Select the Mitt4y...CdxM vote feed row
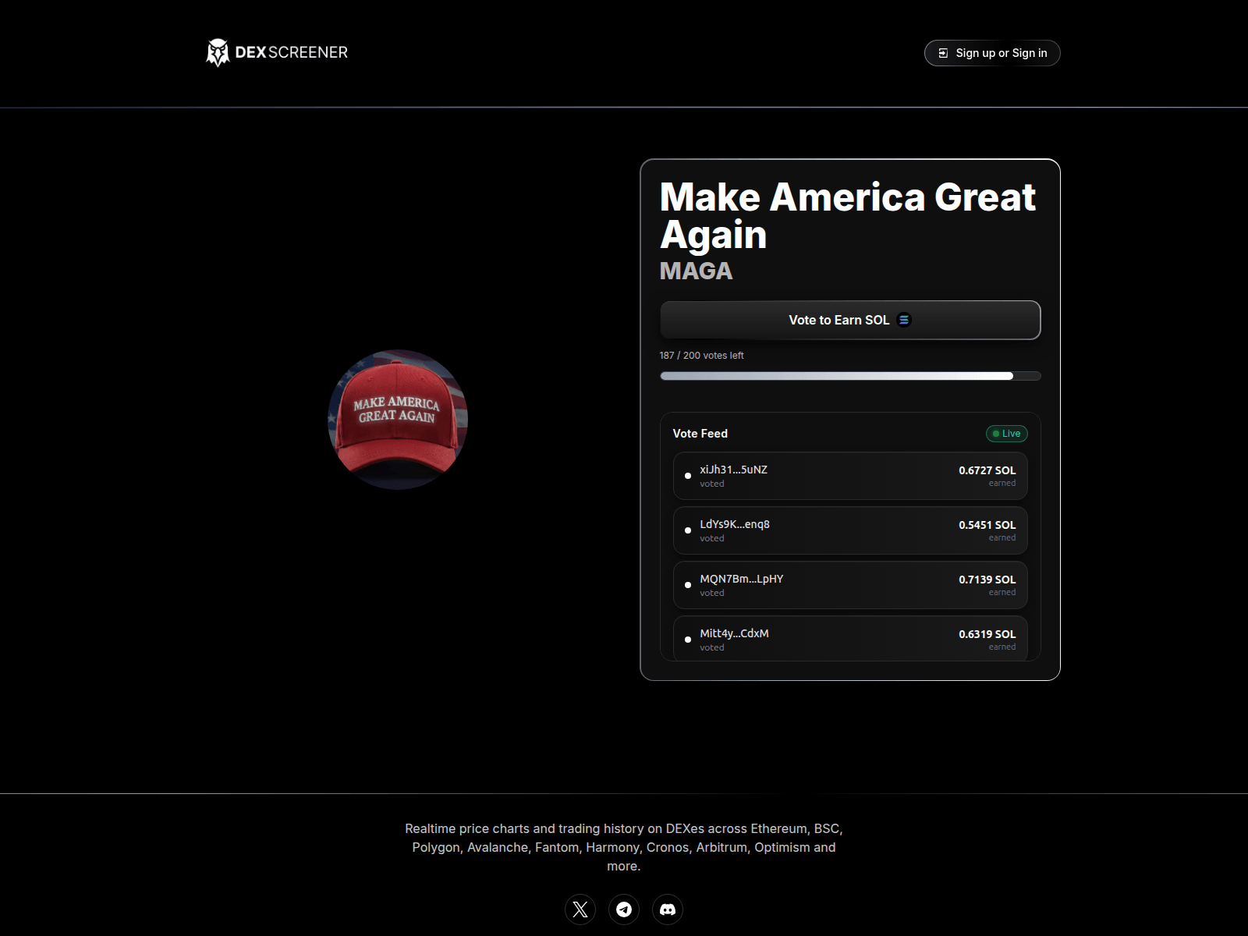 [x=850, y=639]
